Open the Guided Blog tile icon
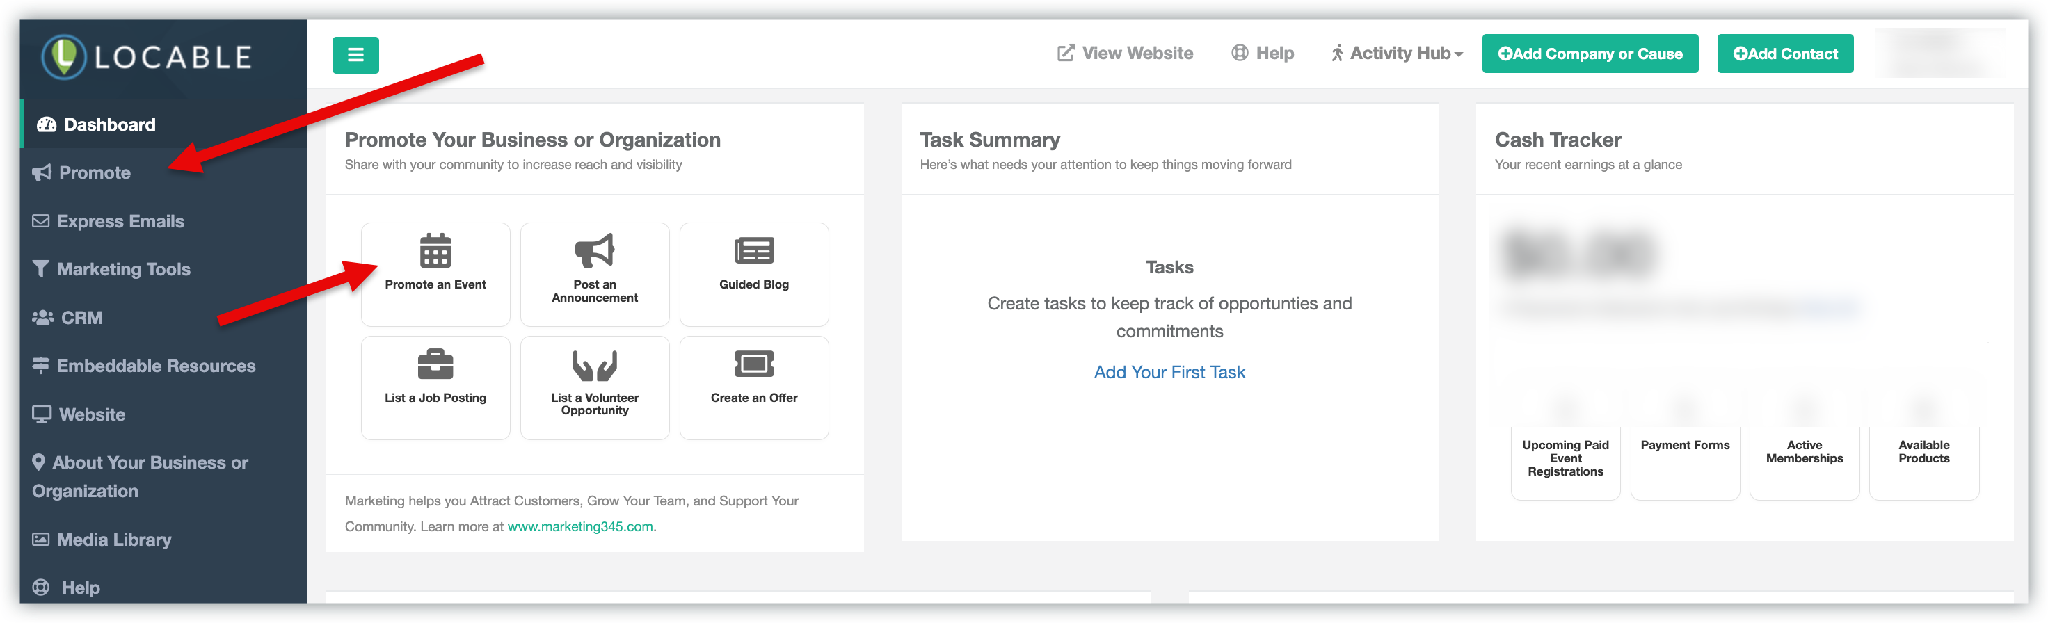This screenshot has height=623, width=2048. [753, 251]
